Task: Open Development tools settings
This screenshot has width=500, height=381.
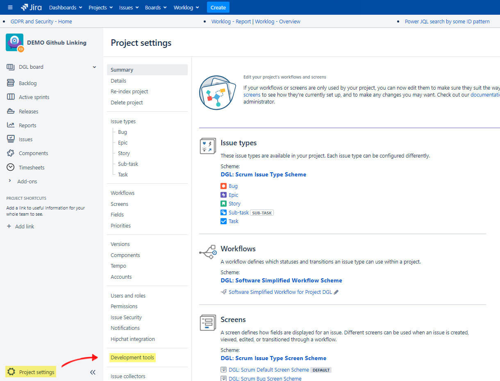Action: [x=132, y=357]
